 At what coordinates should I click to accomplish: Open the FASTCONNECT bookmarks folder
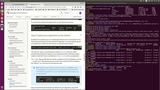(62, 9)
